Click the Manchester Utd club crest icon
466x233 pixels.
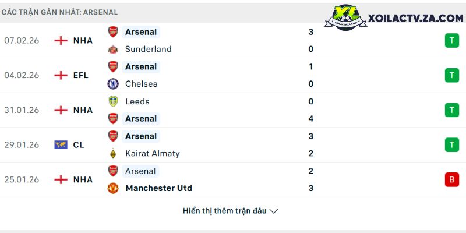click(113, 188)
